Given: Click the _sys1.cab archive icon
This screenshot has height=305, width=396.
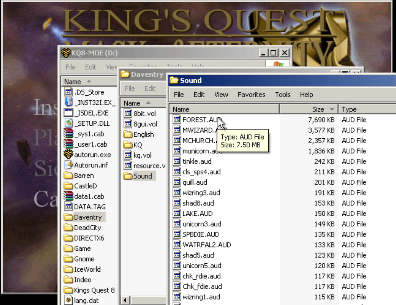Looking at the screenshot, I should 68,134.
